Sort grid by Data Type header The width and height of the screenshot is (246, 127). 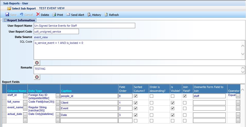(35, 91)
